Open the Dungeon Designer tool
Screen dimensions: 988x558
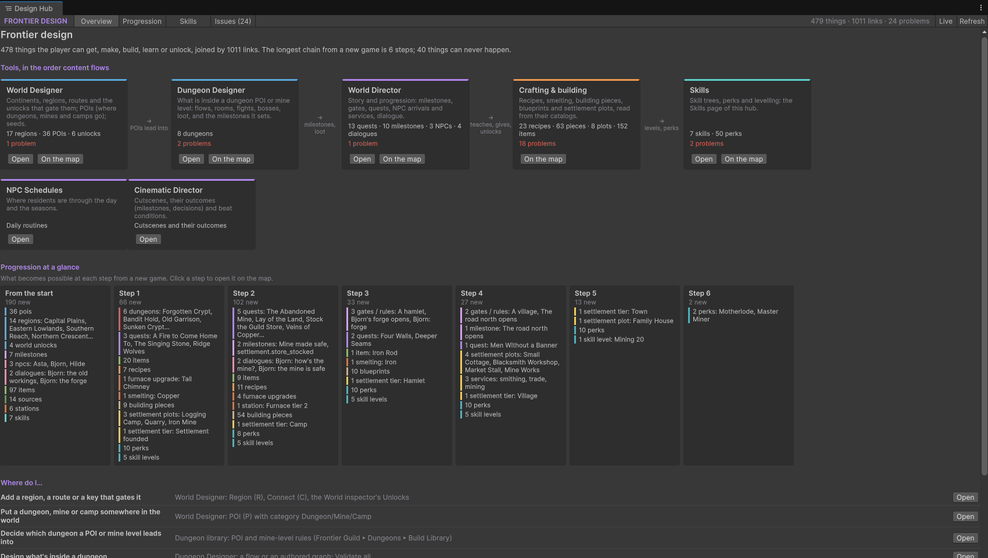(x=191, y=159)
